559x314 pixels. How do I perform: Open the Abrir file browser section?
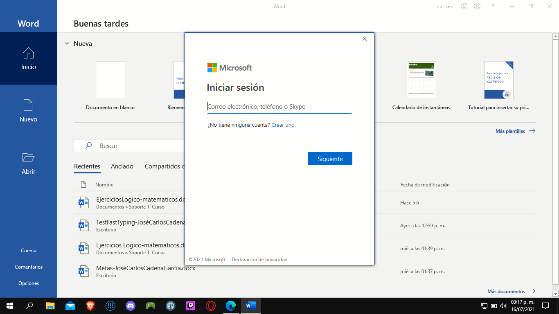click(29, 163)
